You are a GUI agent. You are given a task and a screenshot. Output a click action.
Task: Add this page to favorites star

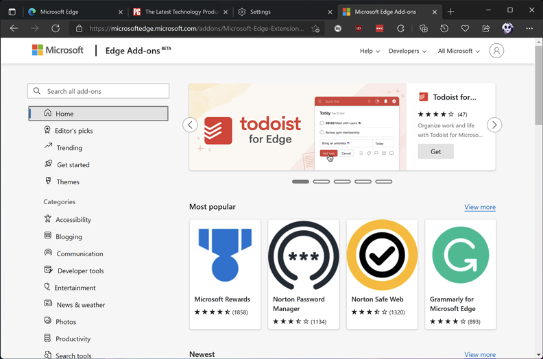[315, 28]
